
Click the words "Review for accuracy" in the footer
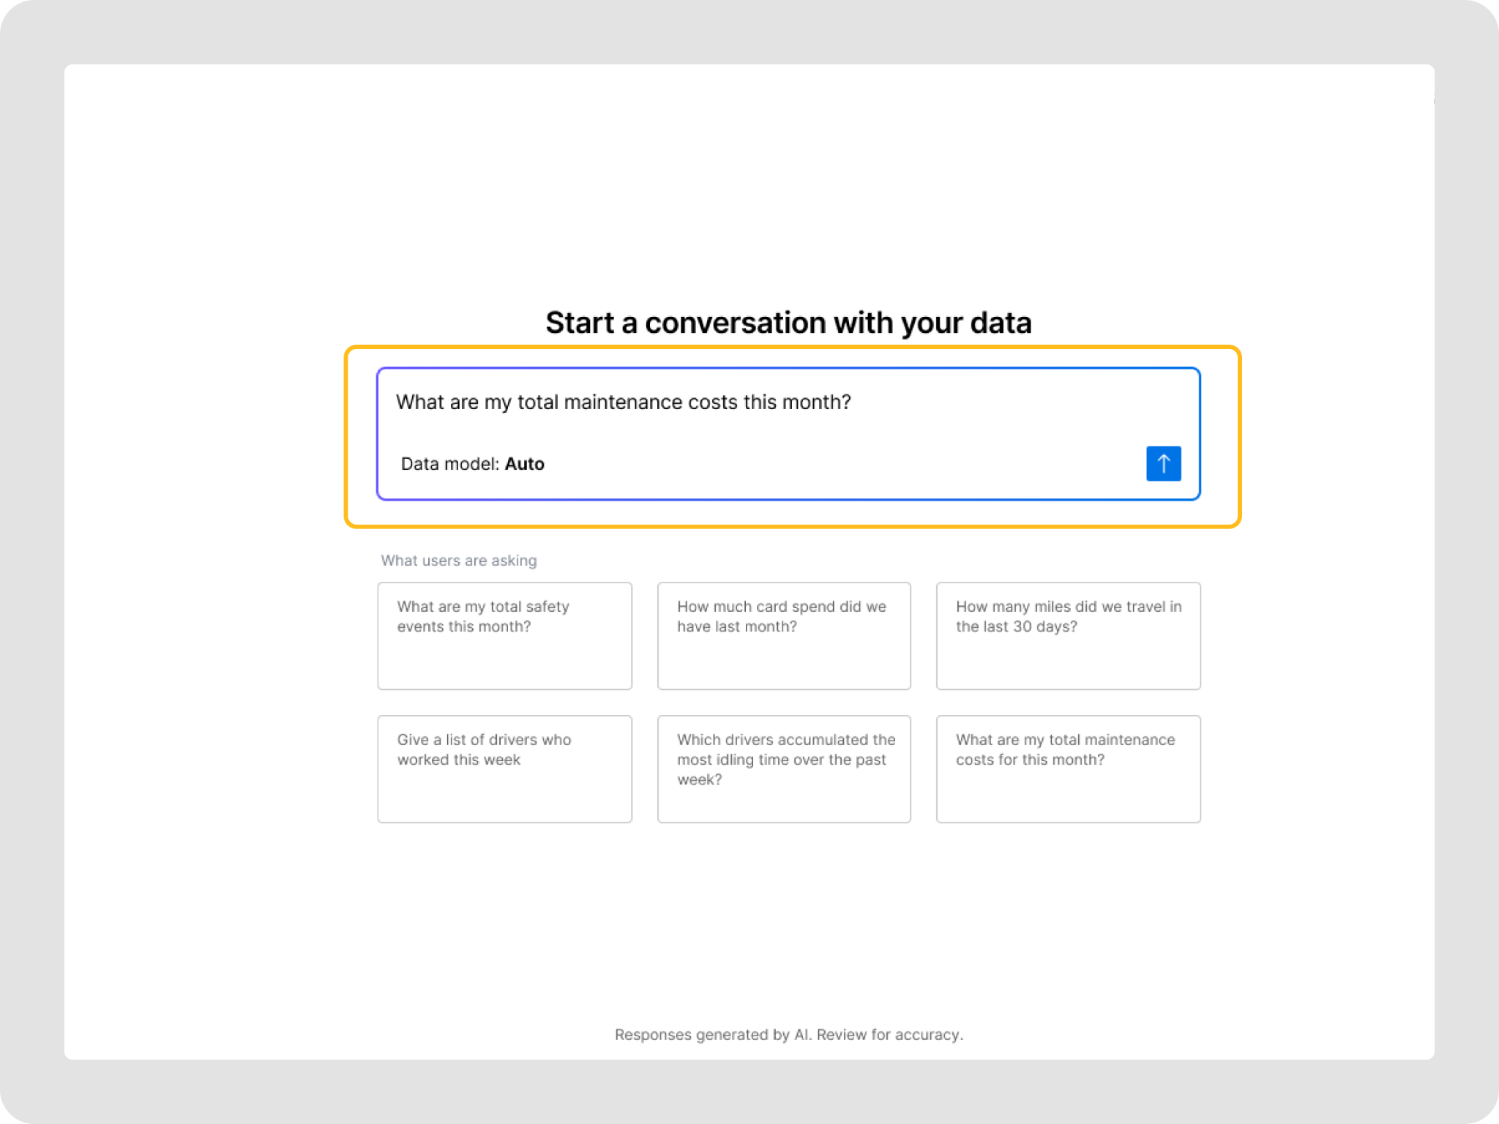(889, 1035)
